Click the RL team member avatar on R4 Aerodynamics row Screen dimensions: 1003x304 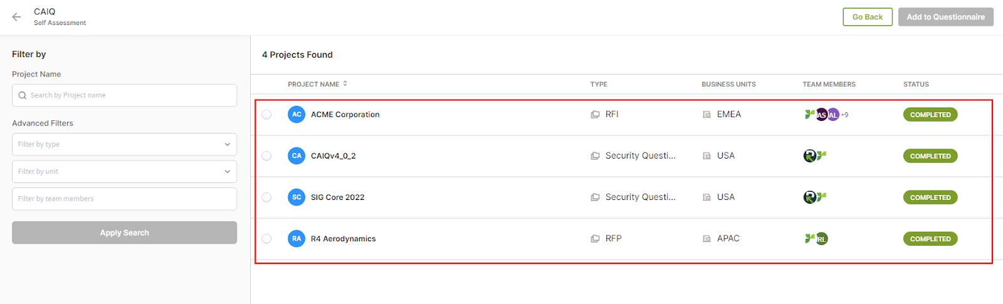822,239
